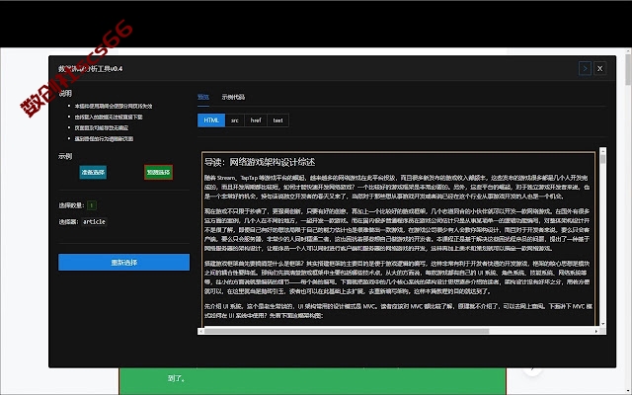Click the blue 重新选择 button

pyautogui.click(x=123, y=263)
